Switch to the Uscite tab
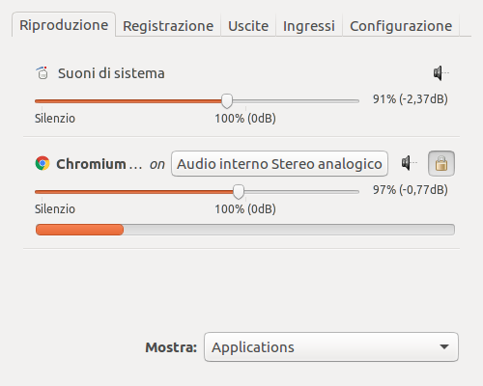The image size is (483, 386). (x=248, y=26)
